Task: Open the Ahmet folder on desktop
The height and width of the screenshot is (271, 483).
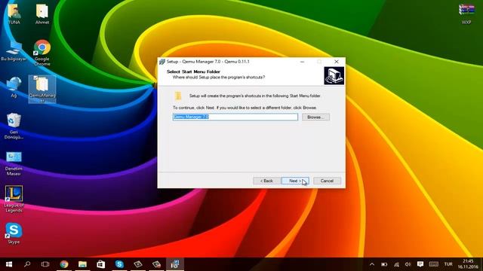Action: [x=42, y=14]
